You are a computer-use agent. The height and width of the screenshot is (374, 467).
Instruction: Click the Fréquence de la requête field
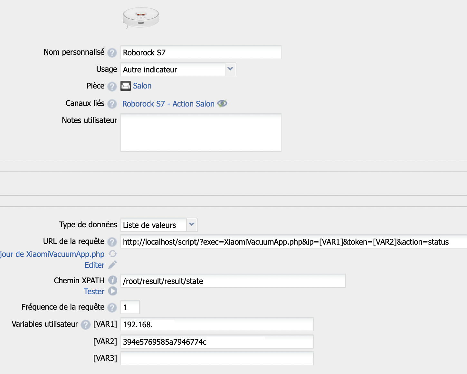(x=130, y=307)
